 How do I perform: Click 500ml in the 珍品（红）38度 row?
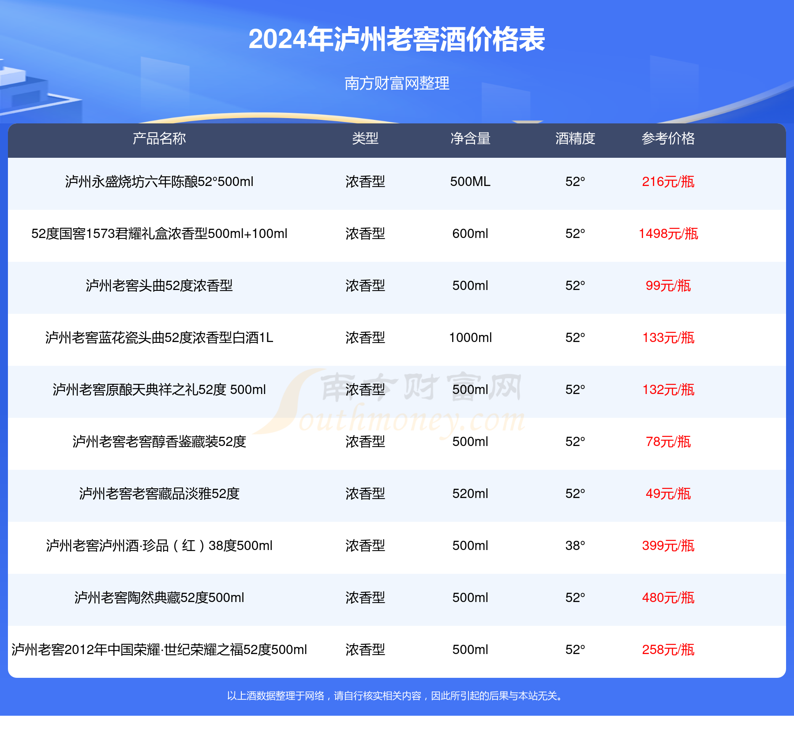point(470,546)
